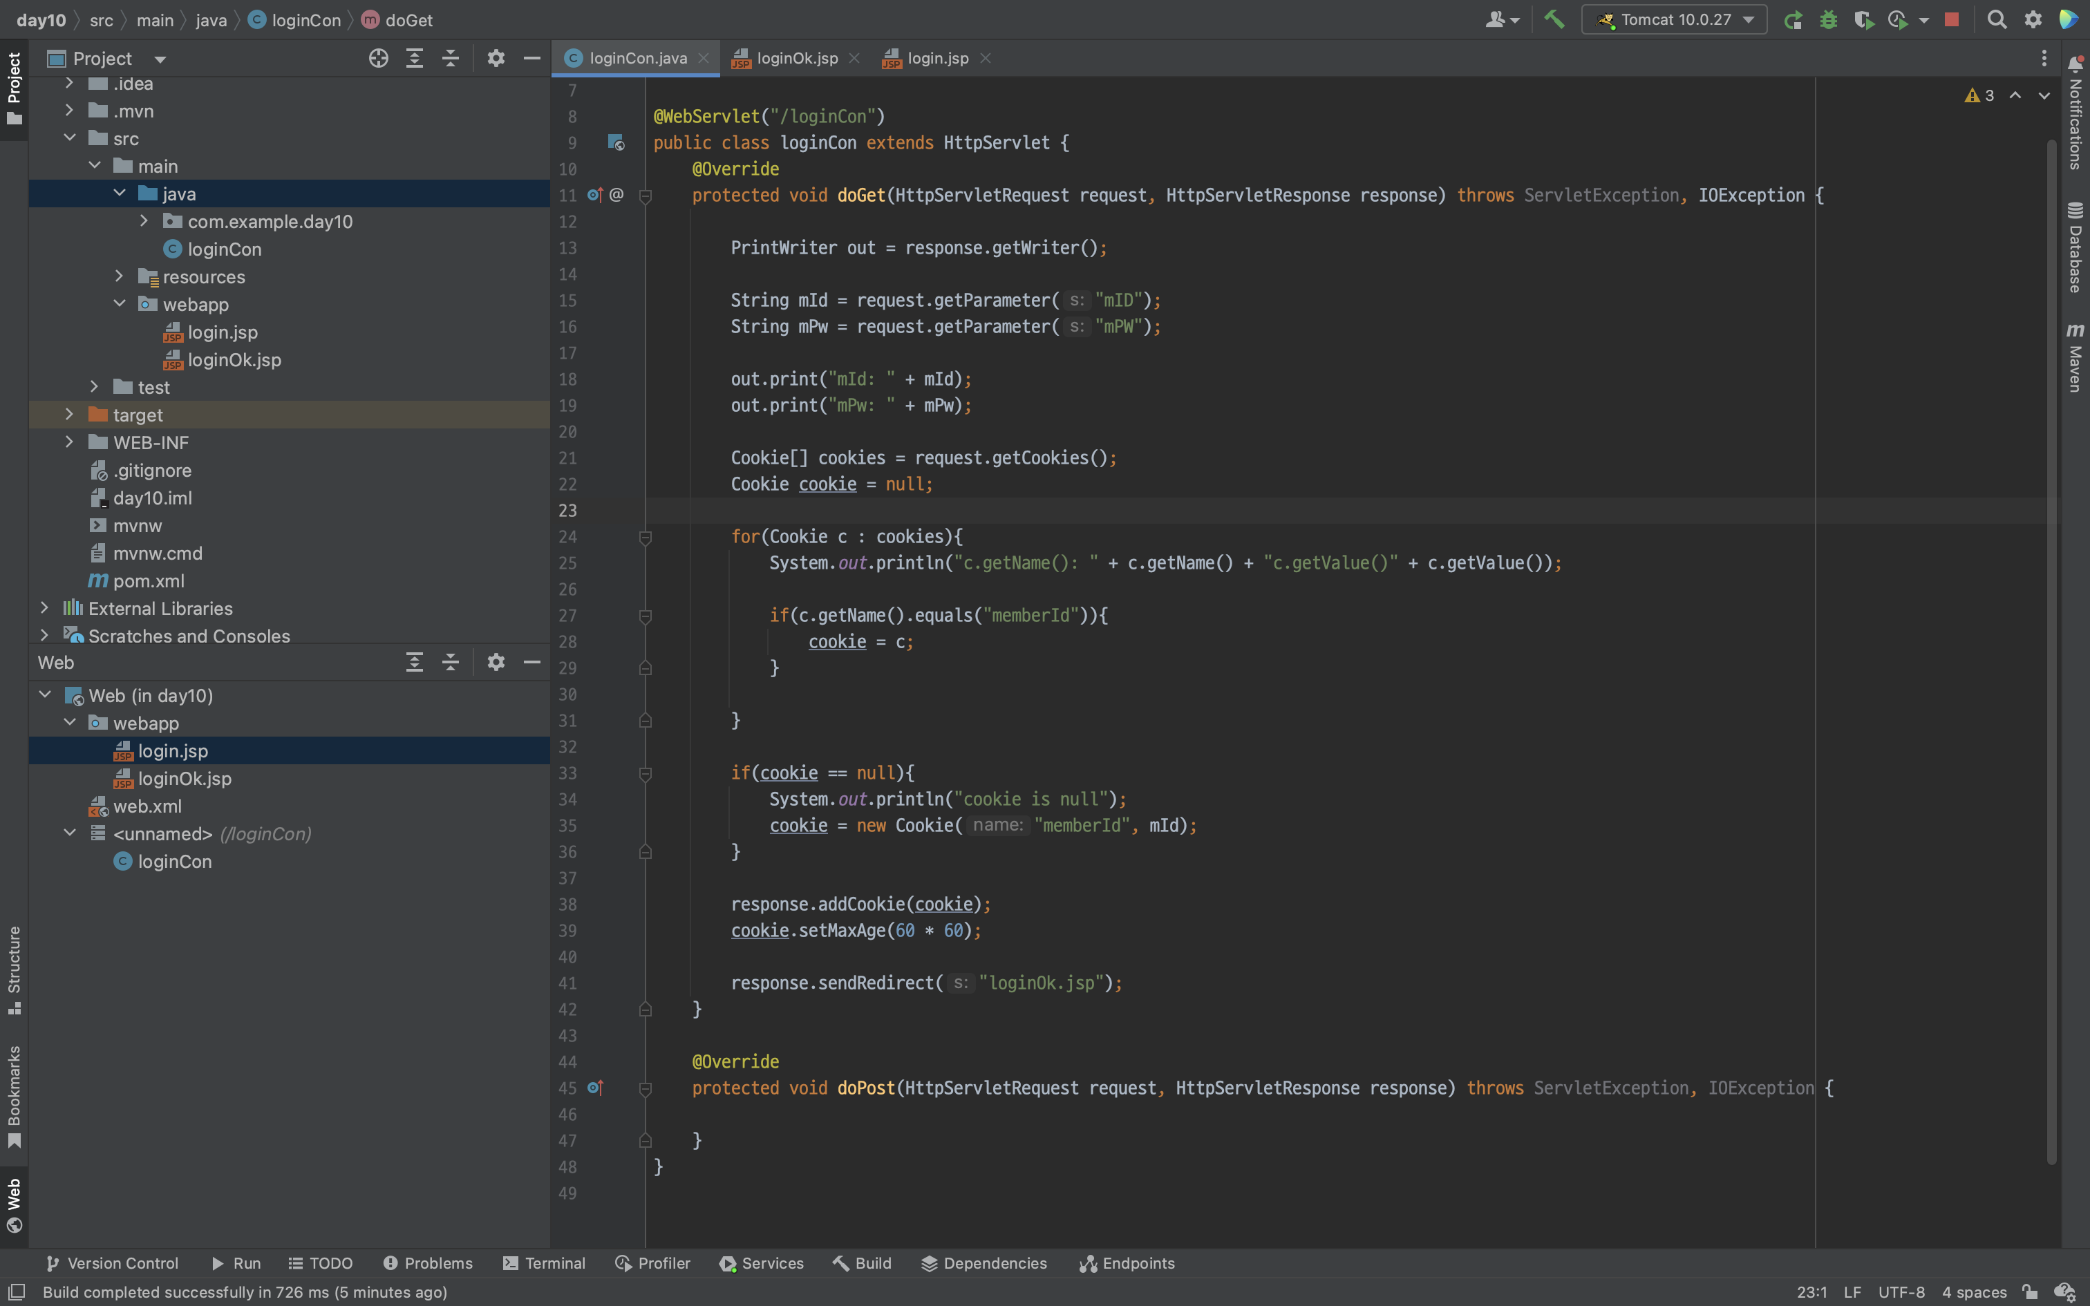
Task: Collapse the webapp node in Web panel
Action: 70,723
